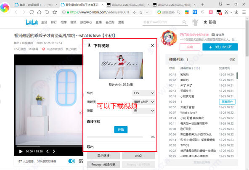Click the danmaku list three-dot options icon
The width and height of the screenshot is (249, 170).
click(x=188, y=59)
